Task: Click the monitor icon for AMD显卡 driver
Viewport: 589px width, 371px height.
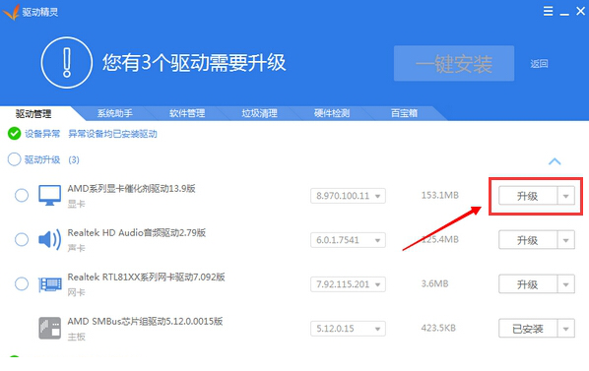Action: tap(49, 195)
